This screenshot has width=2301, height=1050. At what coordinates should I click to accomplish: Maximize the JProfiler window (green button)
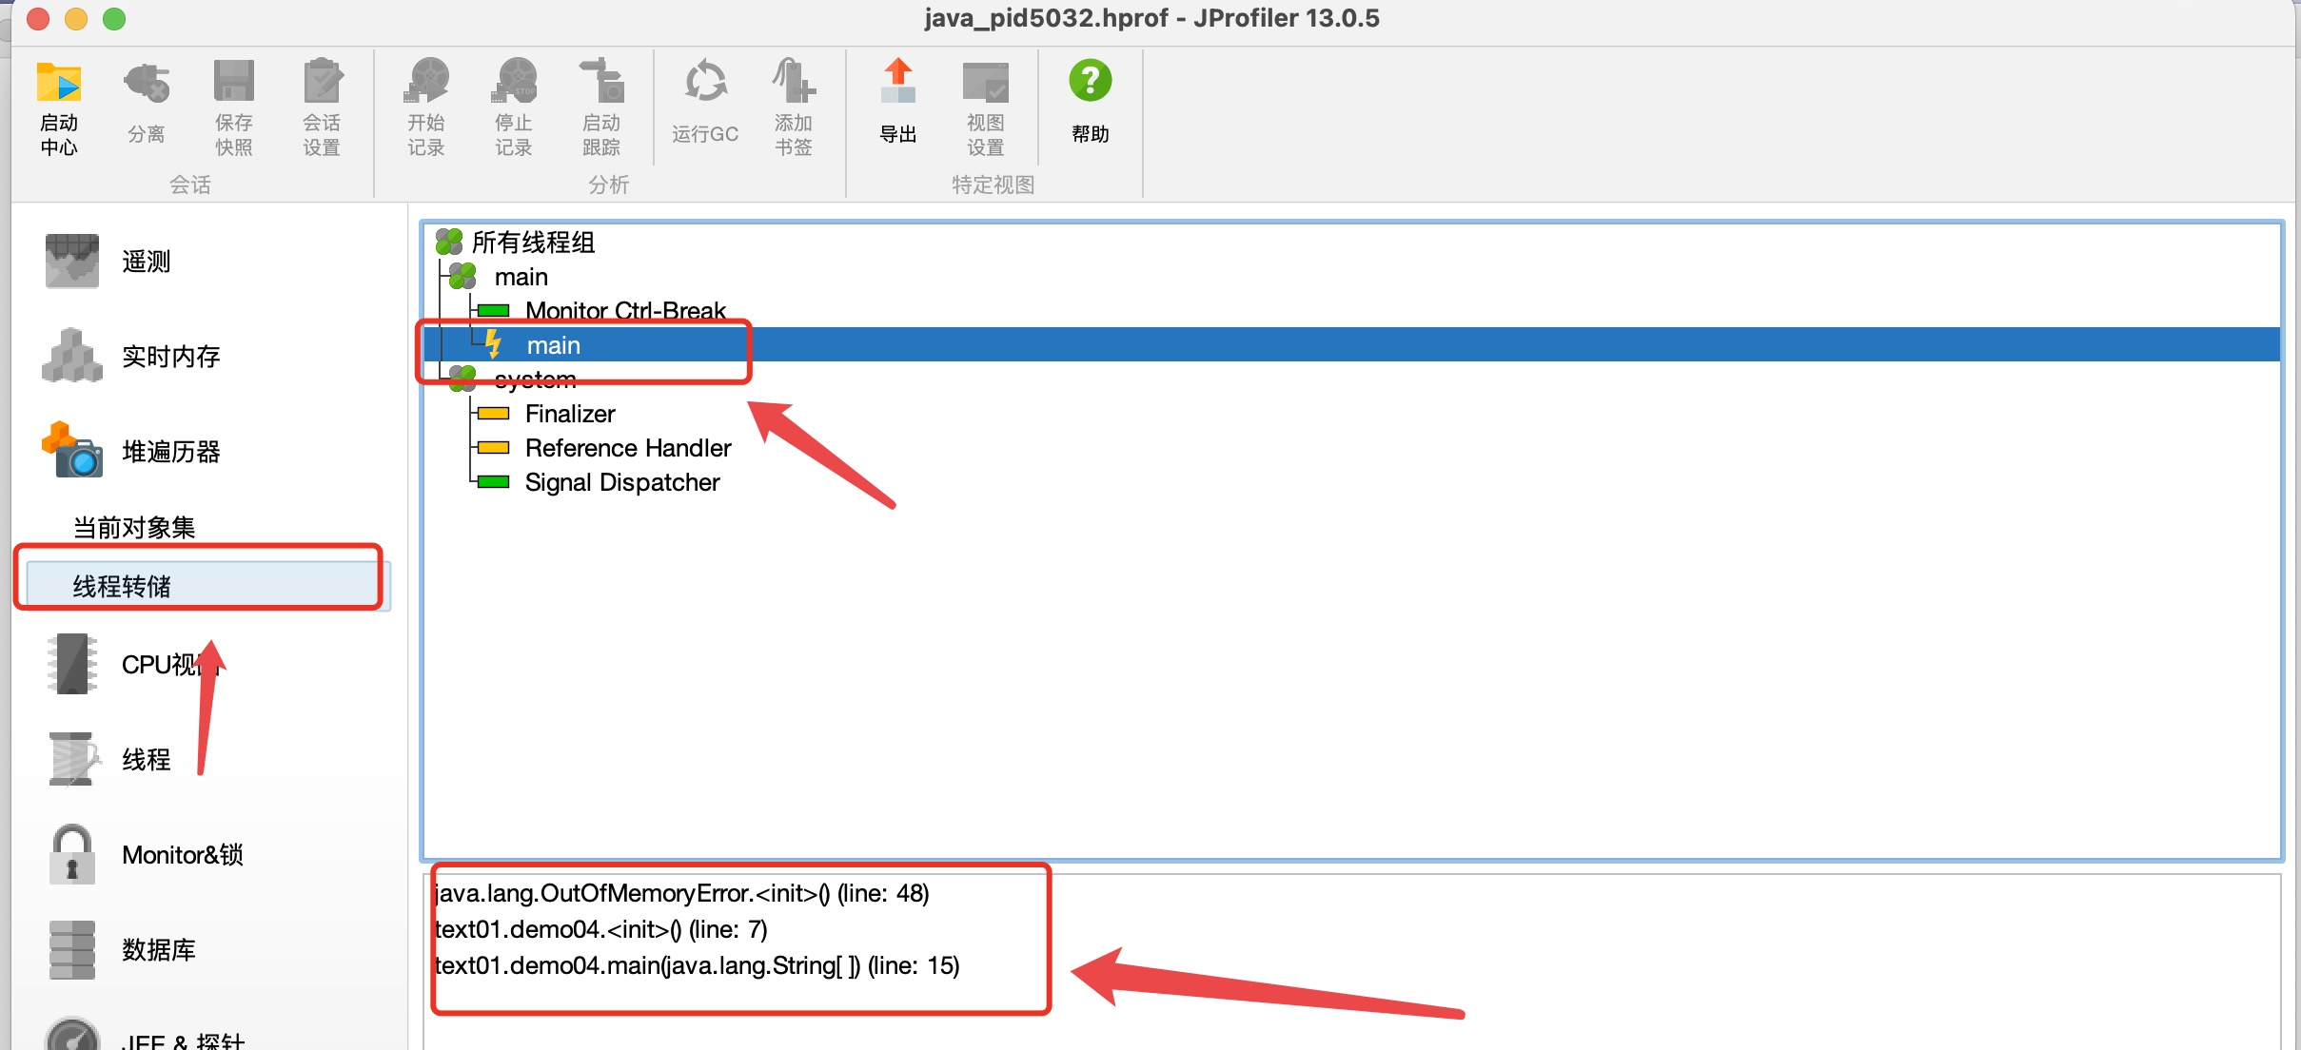[x=114, y=19]
